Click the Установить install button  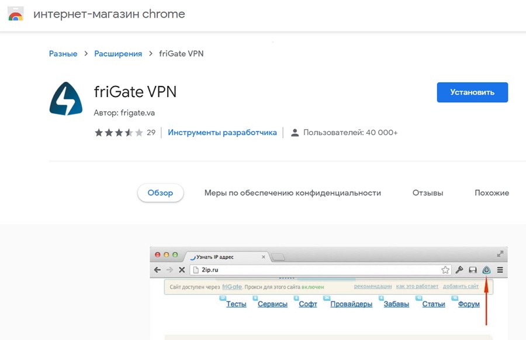[x=472, y=92]
